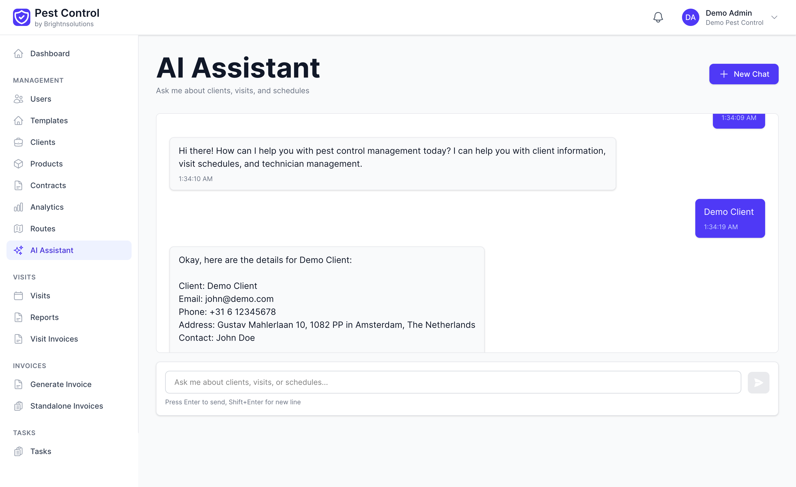Open Standalone Invoices page
Viewport: 796px width, 487px height.
[67, 406]
